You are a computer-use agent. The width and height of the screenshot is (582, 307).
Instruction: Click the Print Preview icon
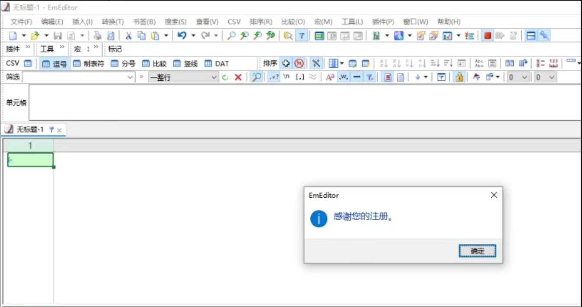(111, 36)
